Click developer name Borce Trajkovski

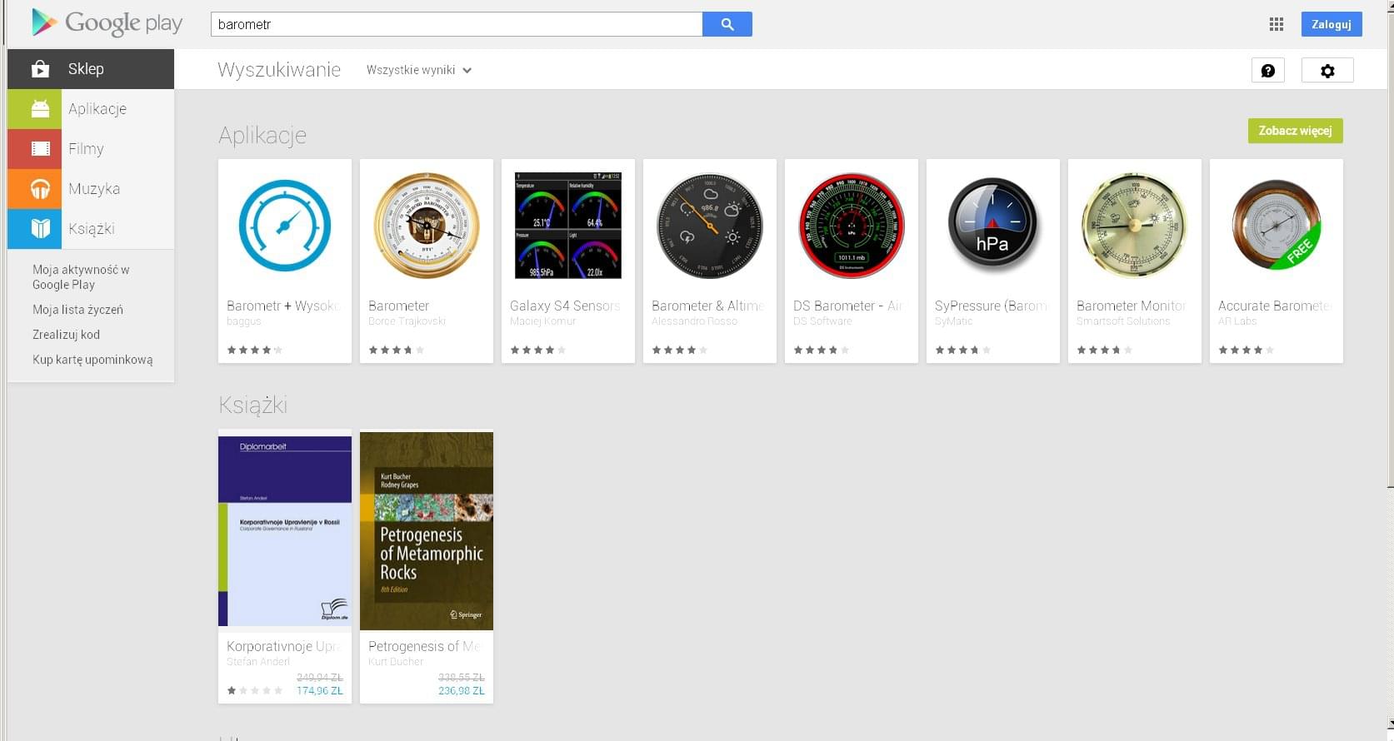pos(407,321)
